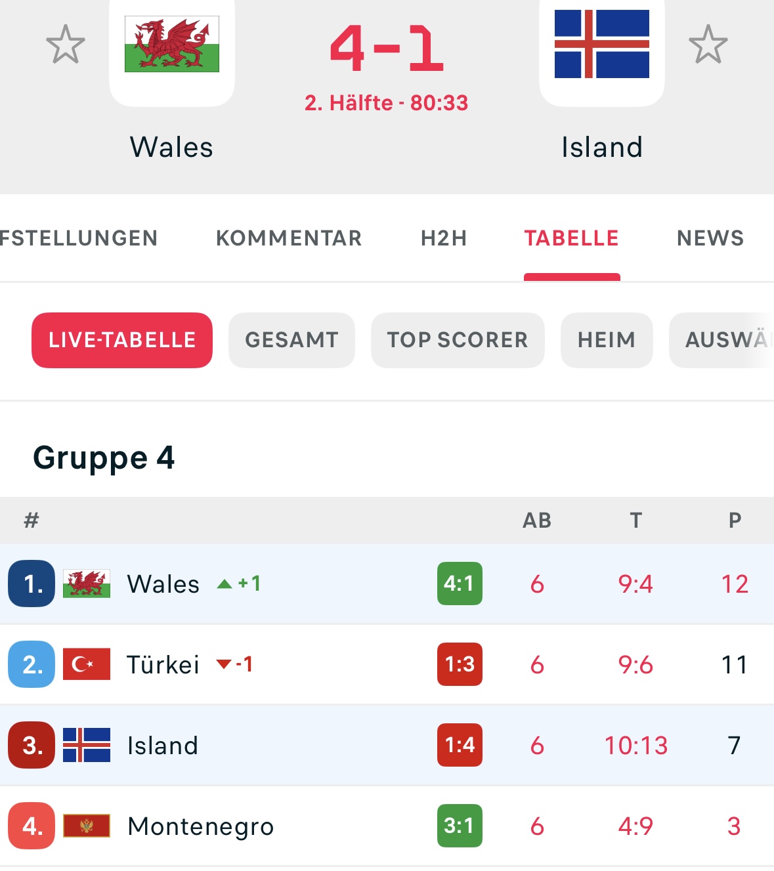Select the Gesamt table filter
Viewport: 774px width, 871px height.
click(x=291, y=340)
